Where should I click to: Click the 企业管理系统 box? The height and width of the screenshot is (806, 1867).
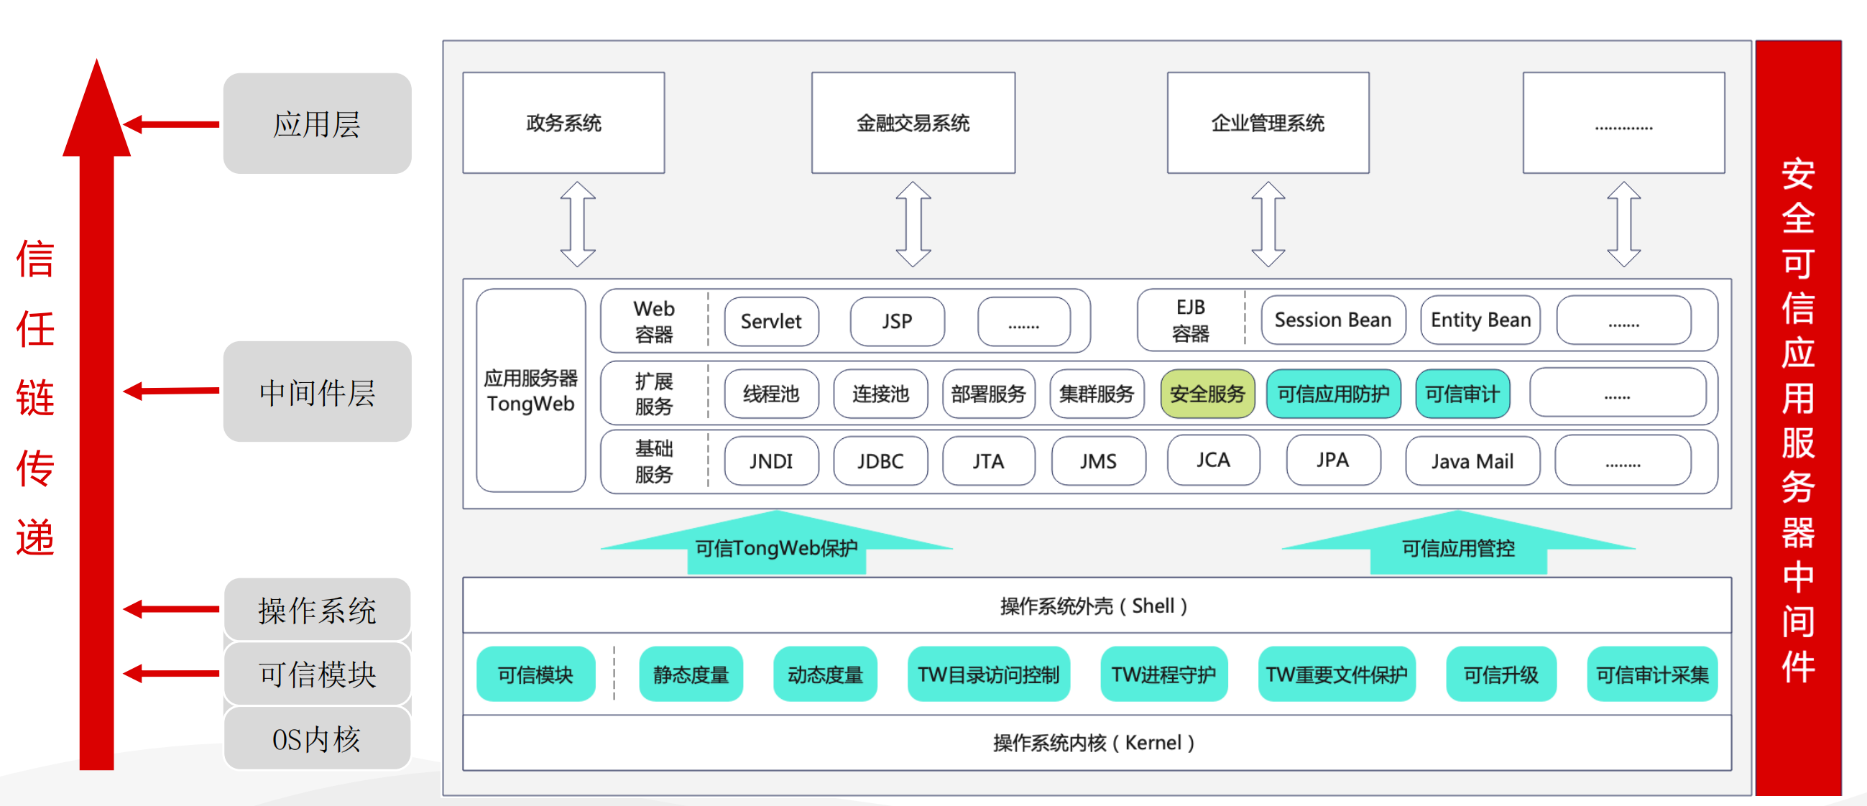tap(1268, 123)
